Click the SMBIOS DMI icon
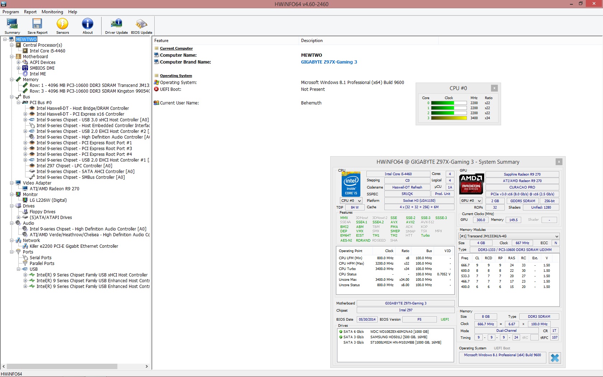This screenshot has width=603, height=377. [25, 68]
